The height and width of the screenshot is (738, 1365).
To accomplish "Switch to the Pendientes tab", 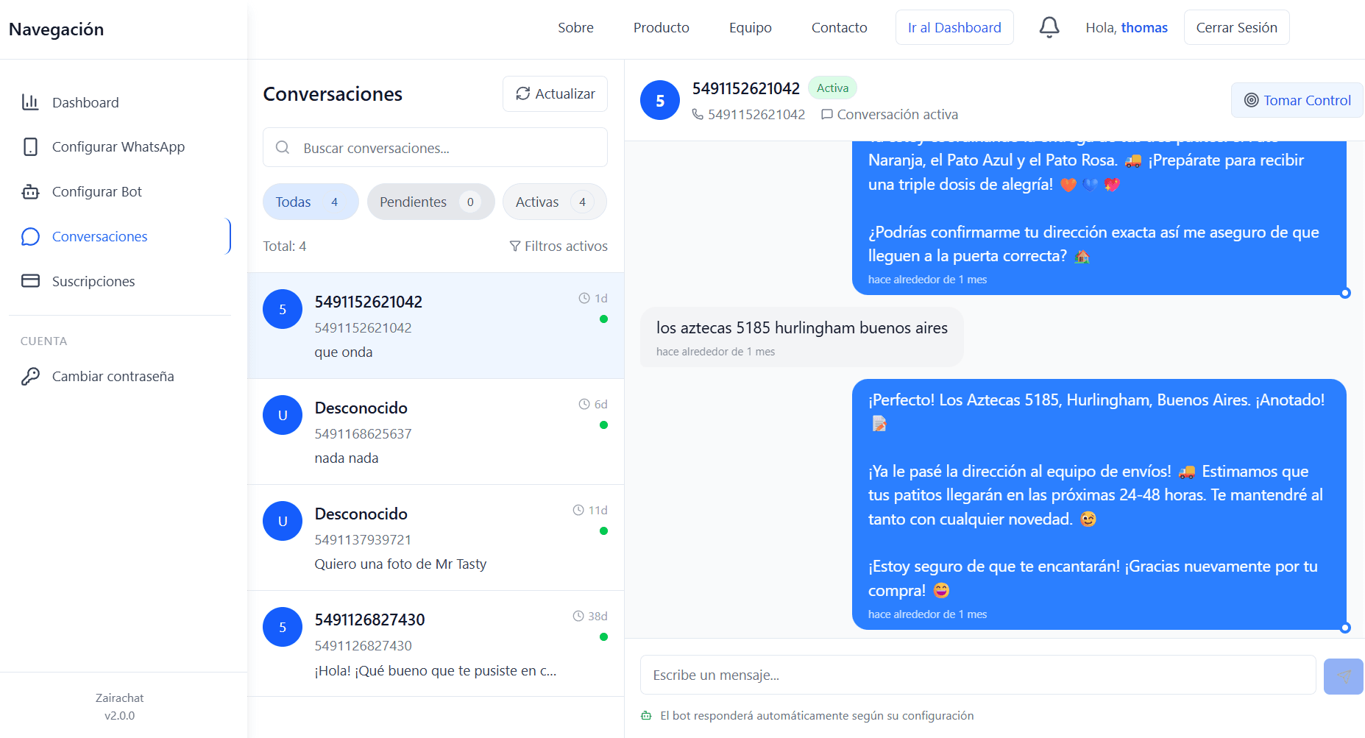I will pyautogui.click(x=430, y=202).
